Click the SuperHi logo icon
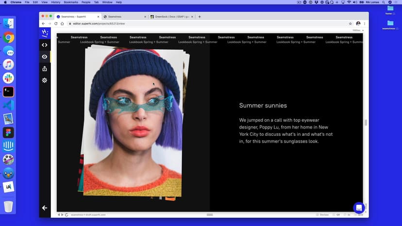Image resolution: width=402 pixels, height=226 pixels. pos(45,33)
